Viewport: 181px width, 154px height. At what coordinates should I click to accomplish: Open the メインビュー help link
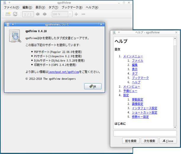point(132,86)
